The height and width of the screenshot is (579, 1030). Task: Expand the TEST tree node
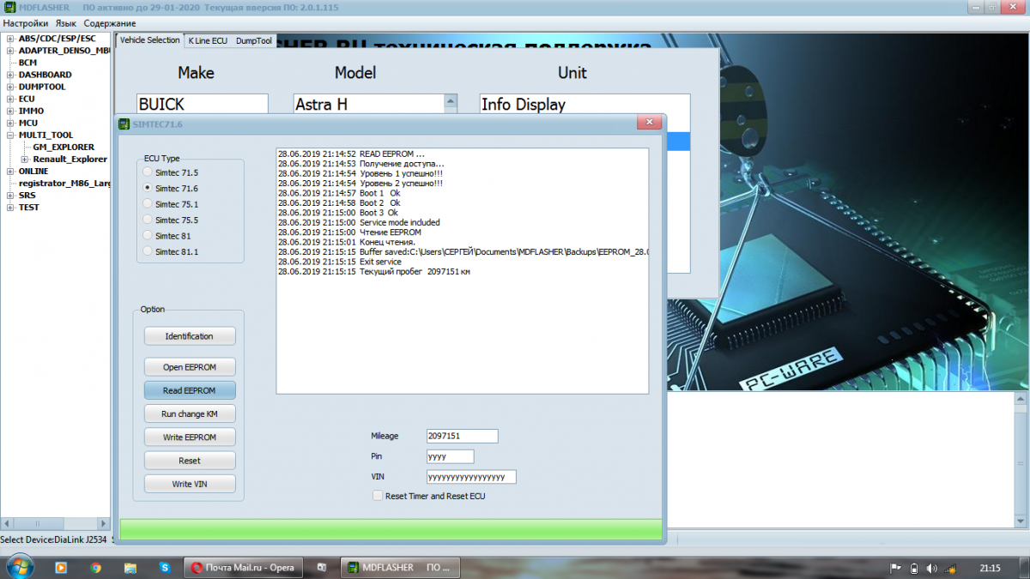point(10,207)
